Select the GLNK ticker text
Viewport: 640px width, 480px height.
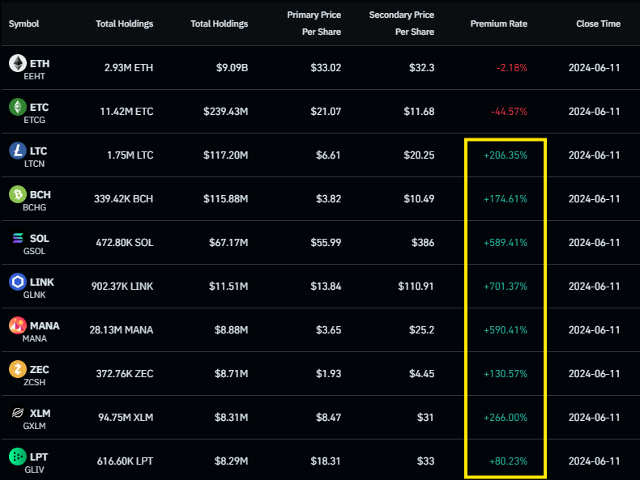point(34,295)
